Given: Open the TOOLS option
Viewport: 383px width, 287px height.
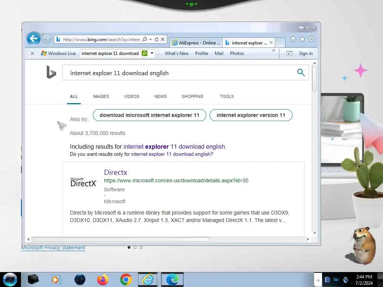Looking at the screenshot, I should coord(227,96).
